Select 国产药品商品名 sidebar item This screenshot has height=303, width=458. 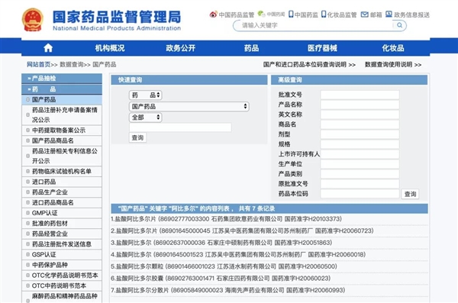[62, 141]
